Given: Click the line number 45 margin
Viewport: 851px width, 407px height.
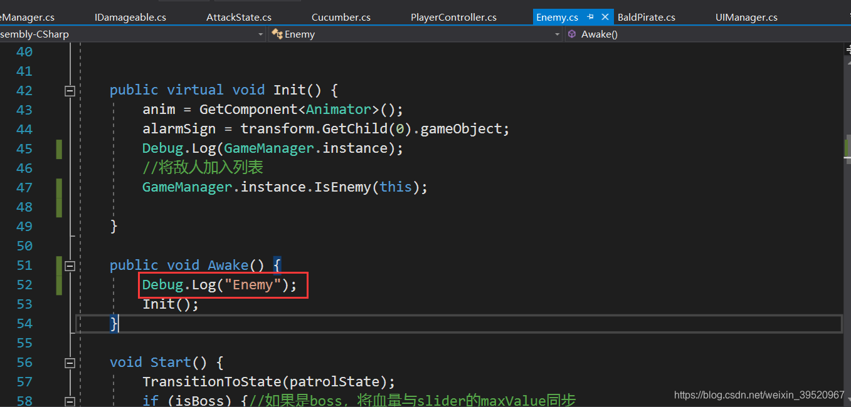Looking at the screenshot, I should pyautogui.click(x=24, y=148).
